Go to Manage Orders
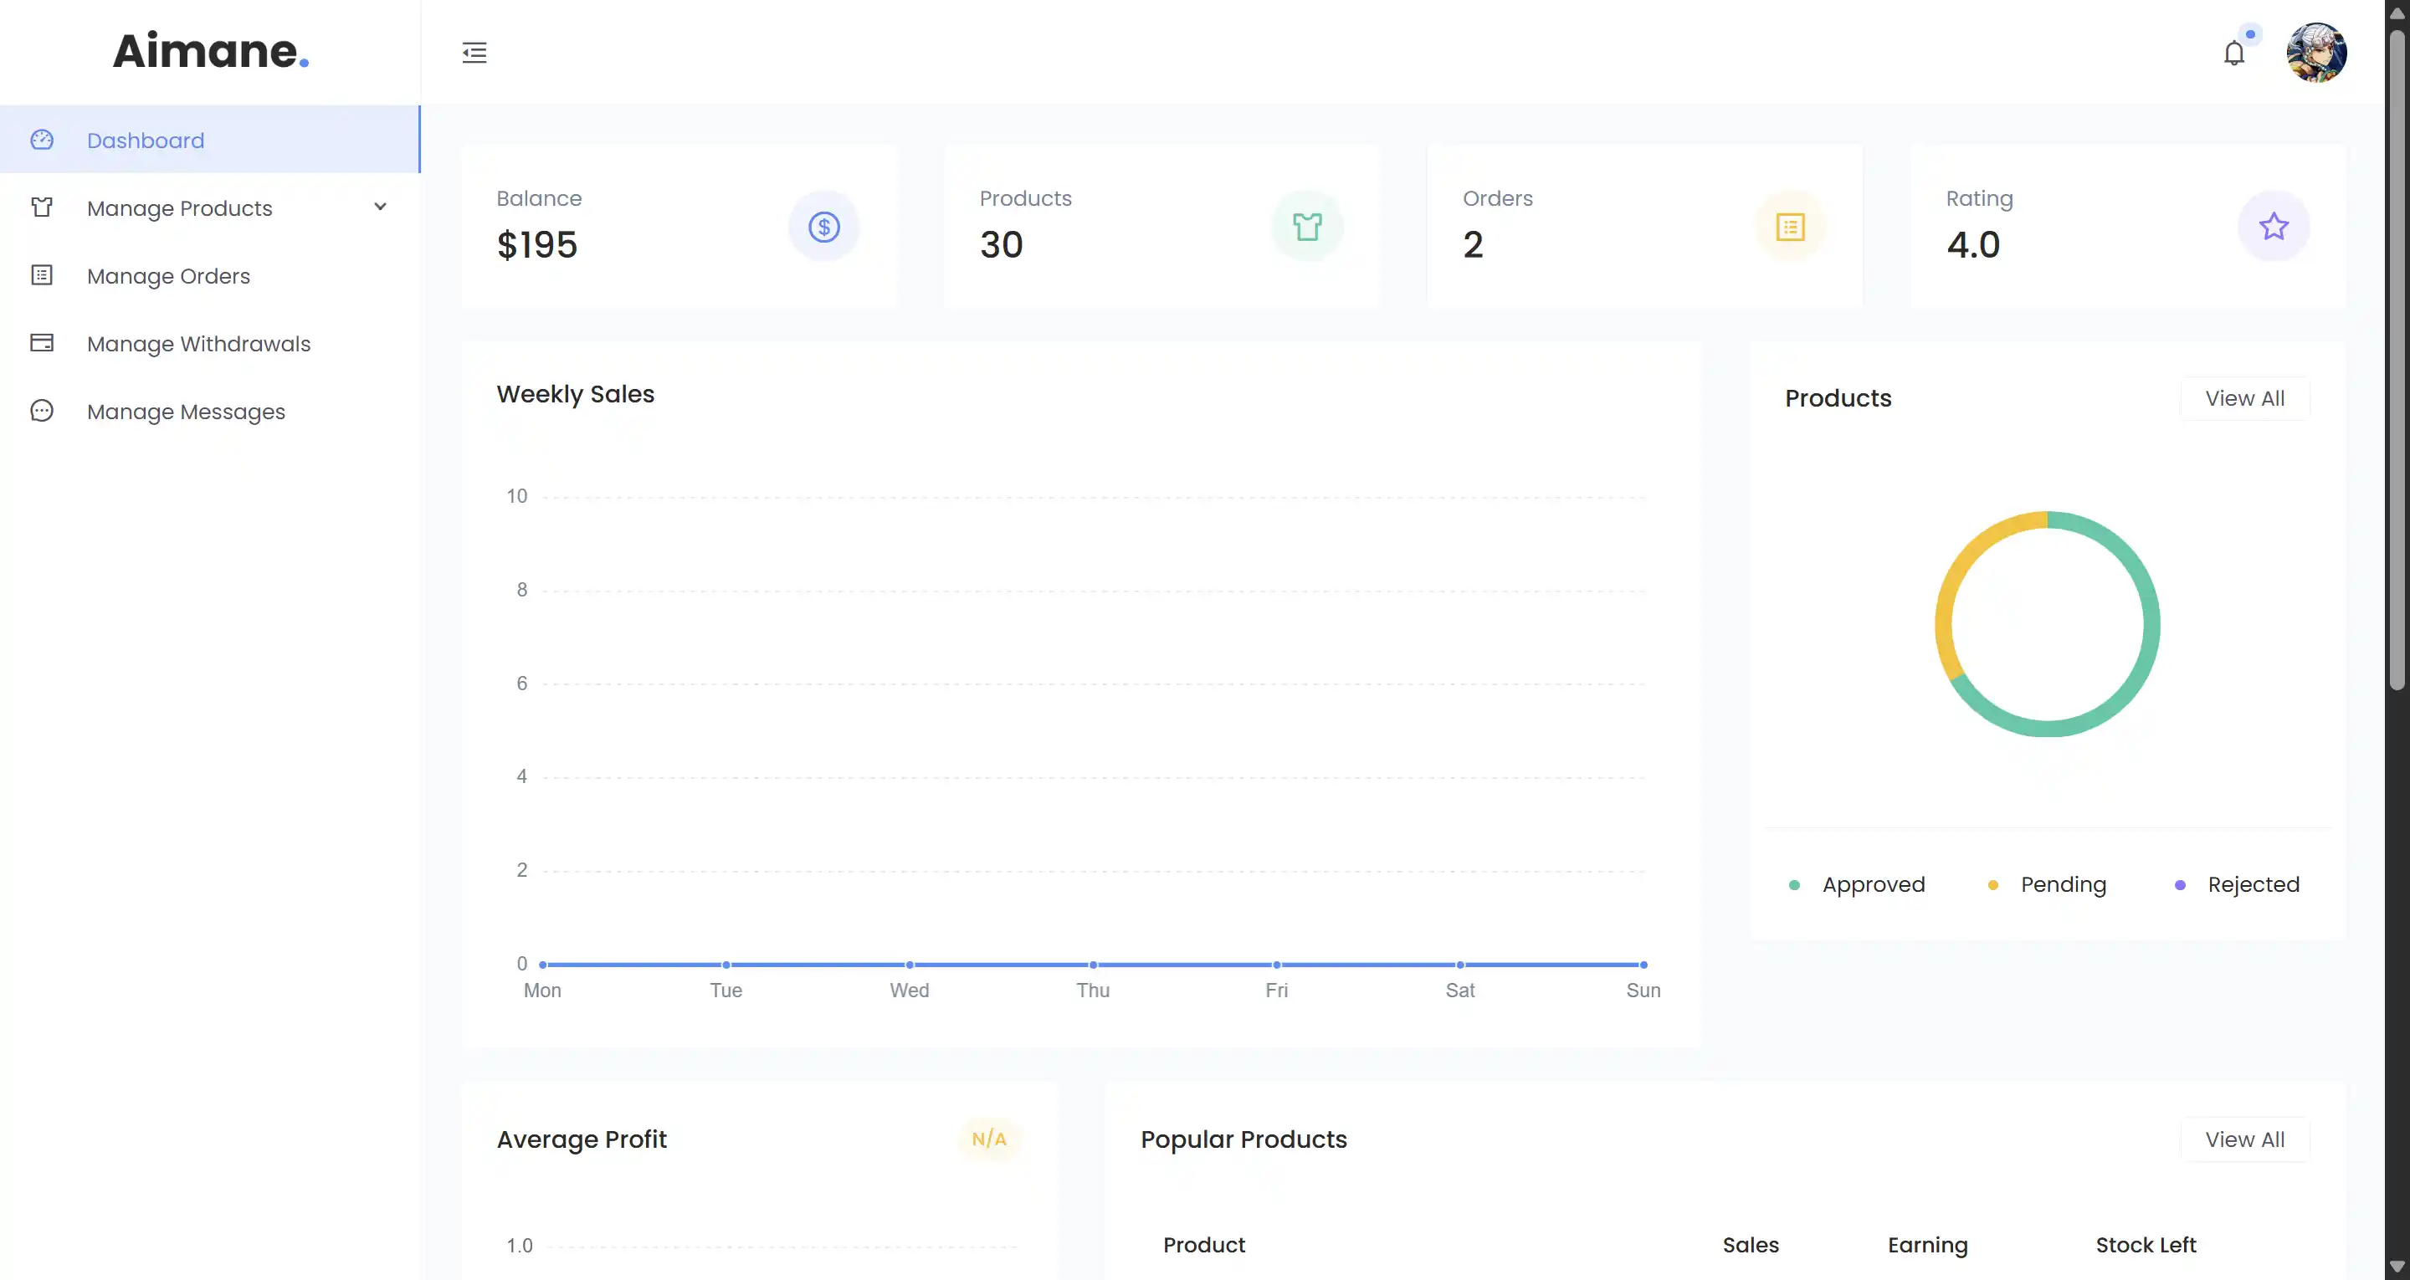 (168, 276)
